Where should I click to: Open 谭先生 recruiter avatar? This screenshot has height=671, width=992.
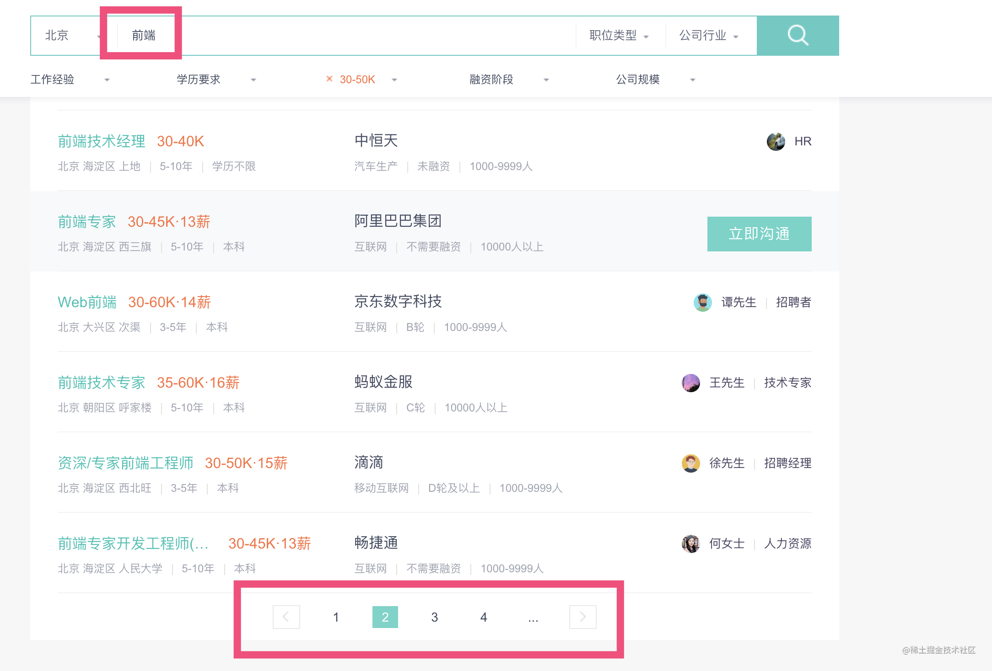click(x=702, y=303)
